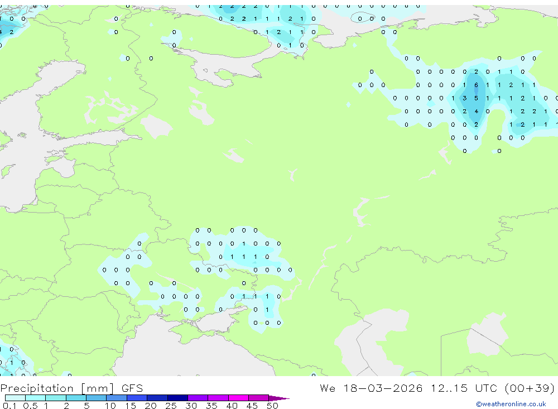This screenshot has height=409, width=558.
Task: Click the 'We 18-03-2026 12..15 UTC (00+39)' timestamp
Action: (437, 388)
